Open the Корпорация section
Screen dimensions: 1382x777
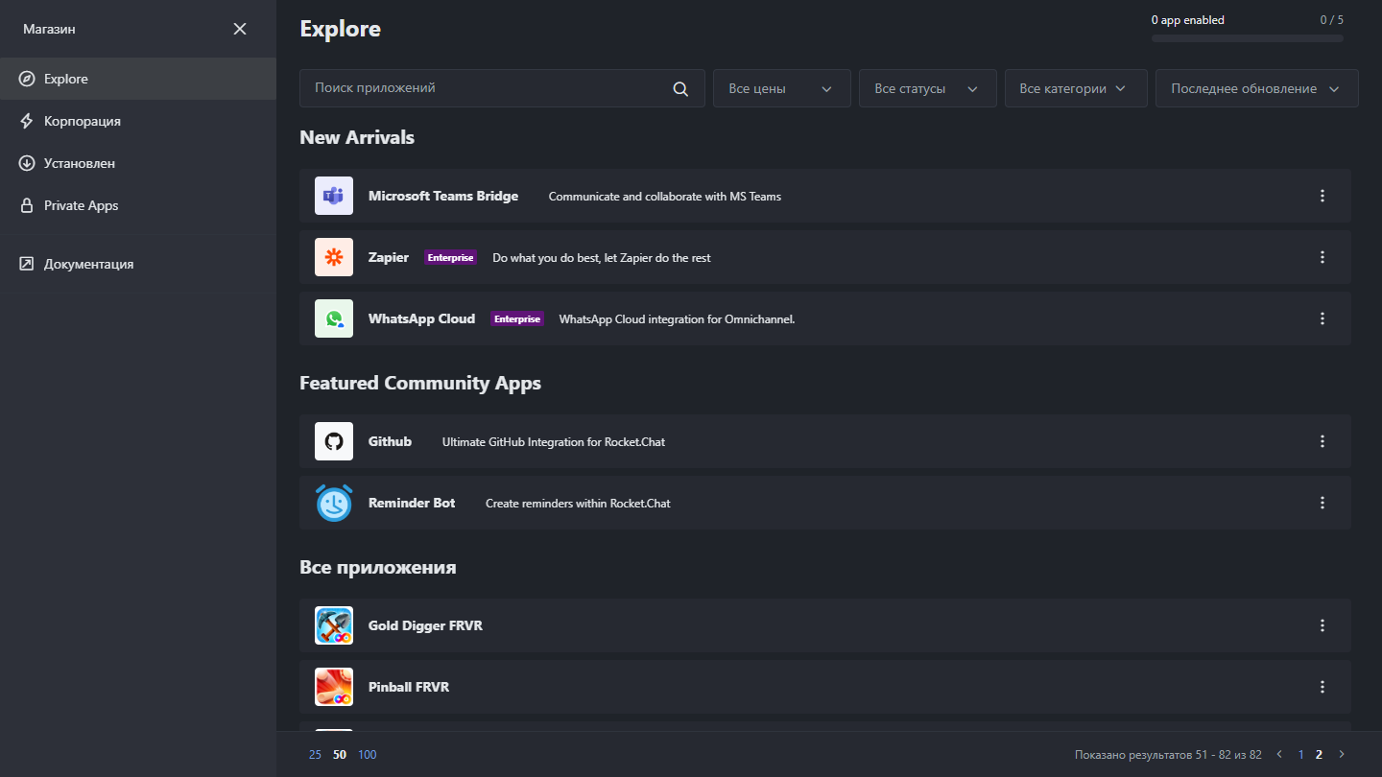pos(138,121)
